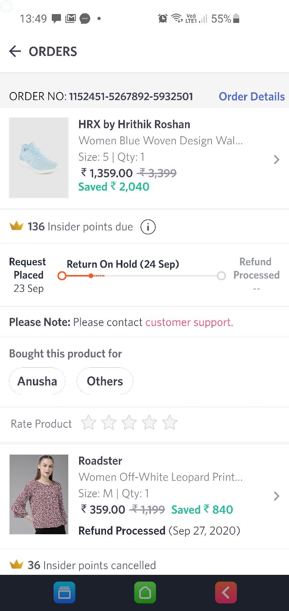Screen dimensions: 289x611
Task: Expand HRX shoe item chevron
Action: [x=276, y=160]
